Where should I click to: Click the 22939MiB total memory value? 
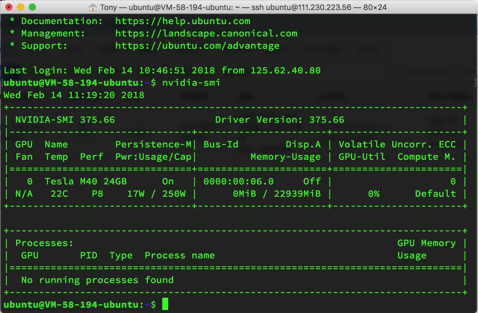(297, 194)
